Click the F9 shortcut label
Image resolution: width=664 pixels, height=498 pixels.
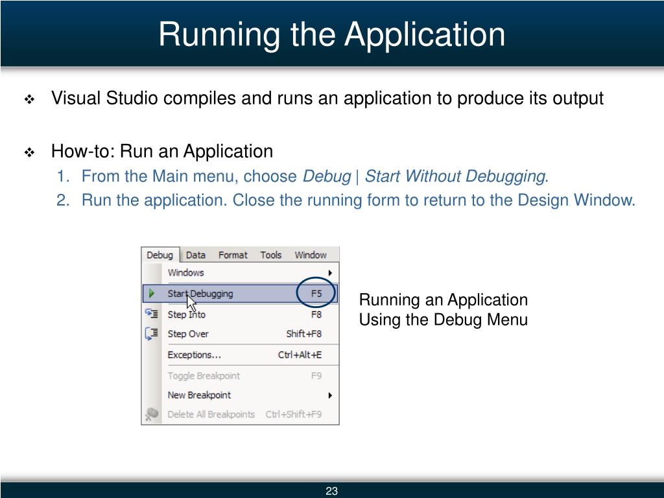point(316,375)
